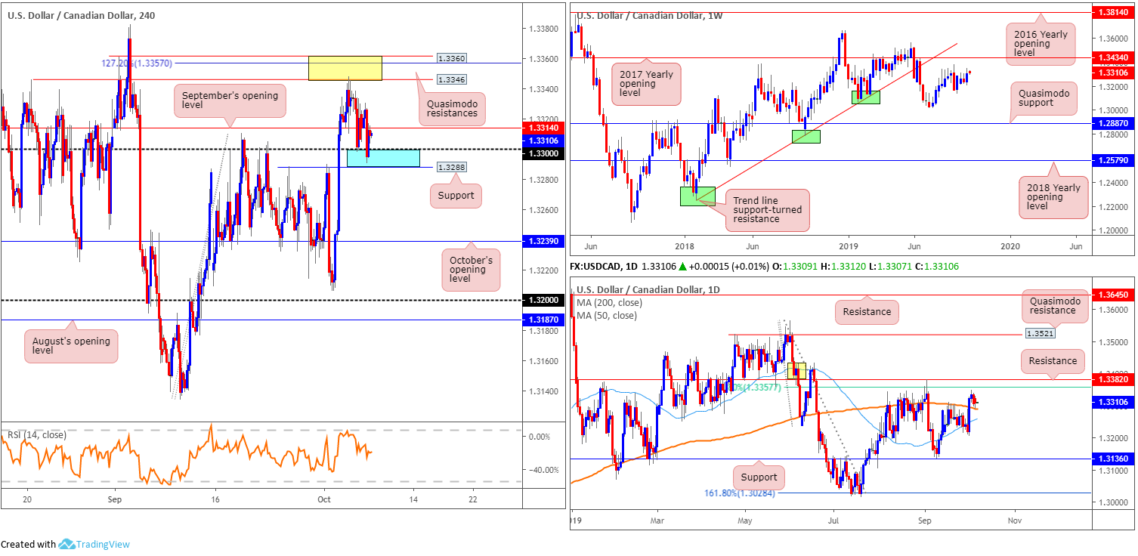
Task: Click the 1.32000 price tag on H4 axis
Action: click(x=545, y=300)
